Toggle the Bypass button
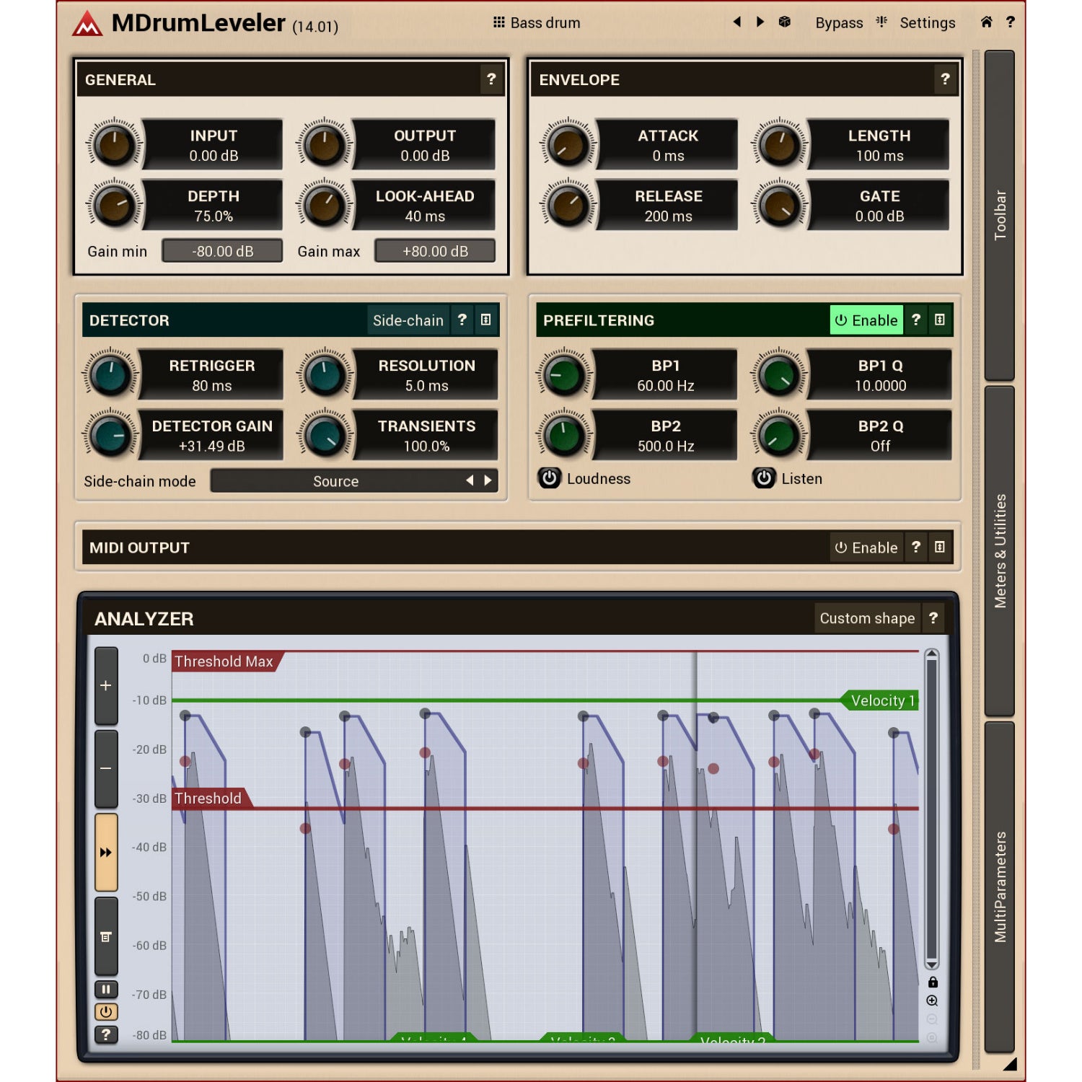1082x1082 pixels. point(839,23)
